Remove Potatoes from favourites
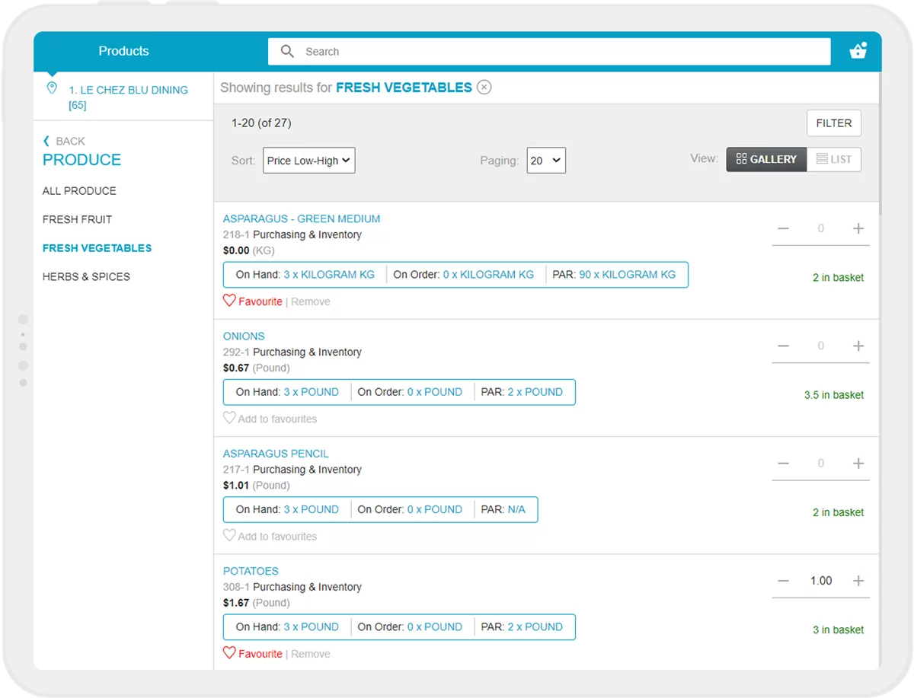 [x=311, y=654]
